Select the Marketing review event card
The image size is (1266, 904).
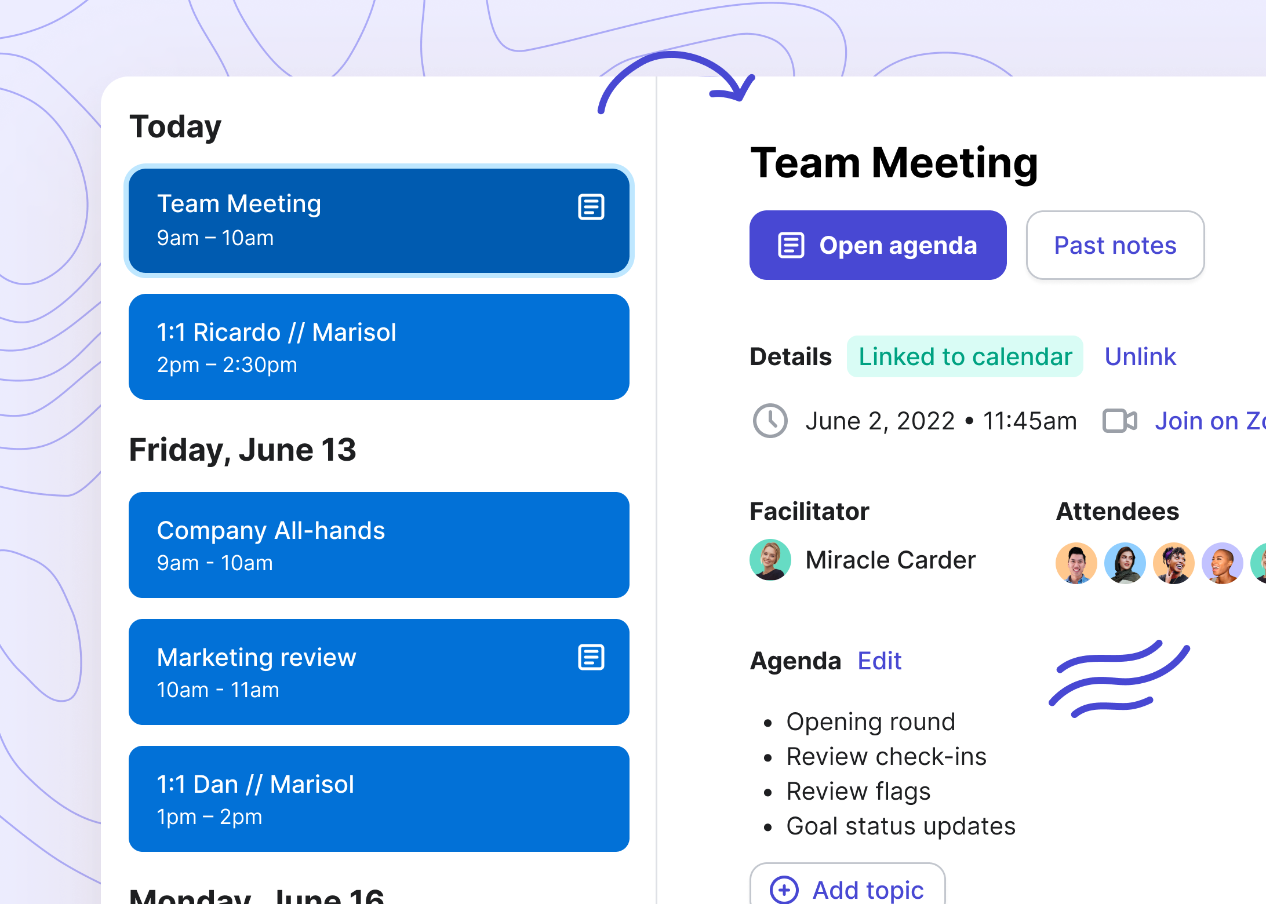379,672
